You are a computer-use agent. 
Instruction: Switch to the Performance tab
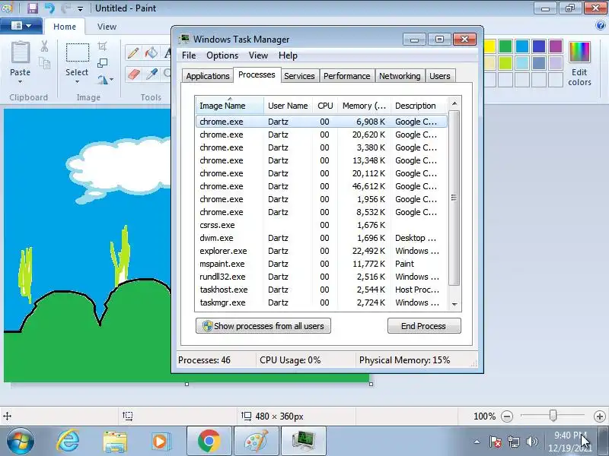click(346, 76)
